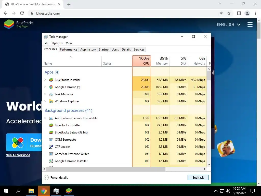The height and width of the screenshot is (196, 261).
Task: Collapse to Fewer details view
Action: 56,178
